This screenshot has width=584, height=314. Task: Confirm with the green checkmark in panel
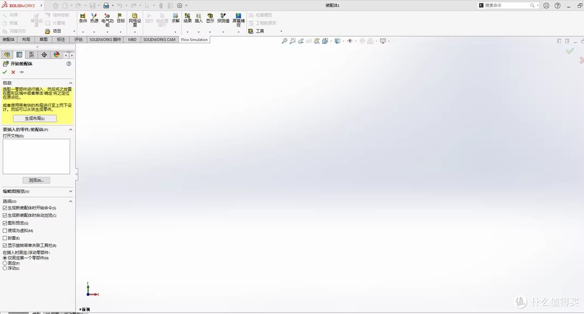pyautogui.click(x=5, y=72)
